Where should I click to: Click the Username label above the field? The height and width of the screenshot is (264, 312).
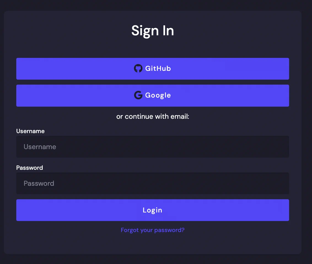(x=30, y=131)
